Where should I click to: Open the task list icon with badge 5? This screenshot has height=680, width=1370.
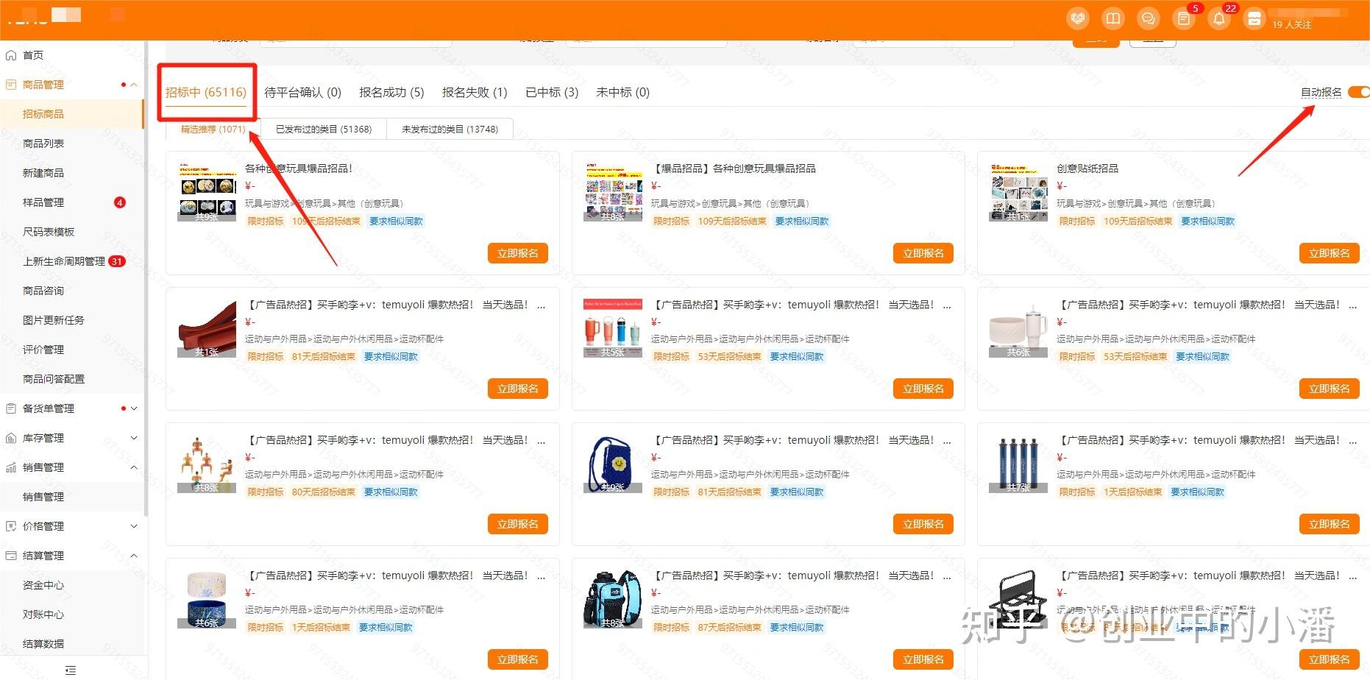coord(1184,18)
